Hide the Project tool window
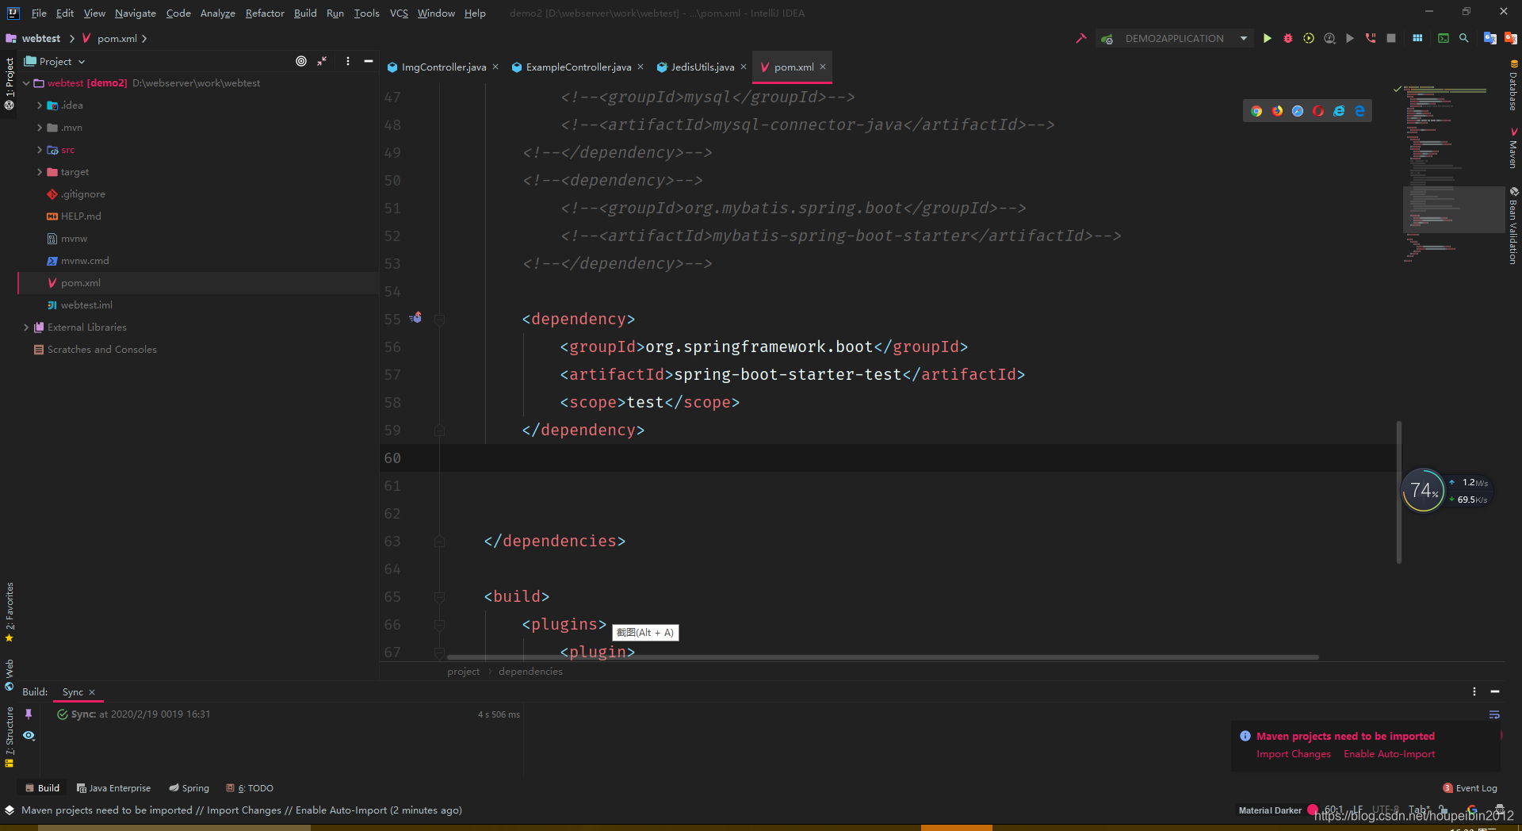 [369, 61]
